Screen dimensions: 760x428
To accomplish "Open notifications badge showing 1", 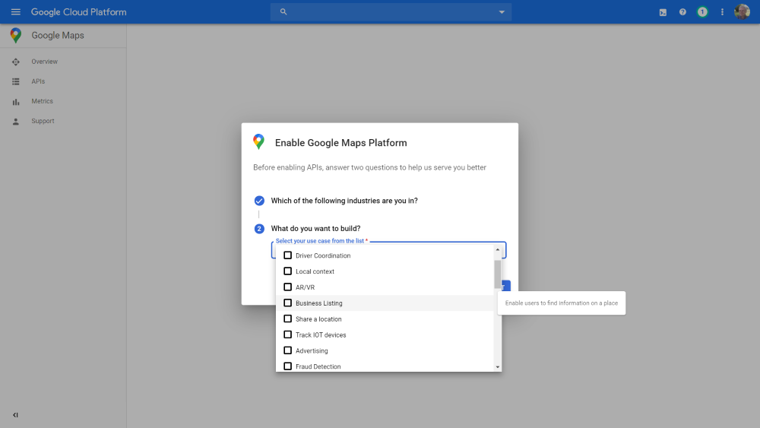I will tap(702, 12).
